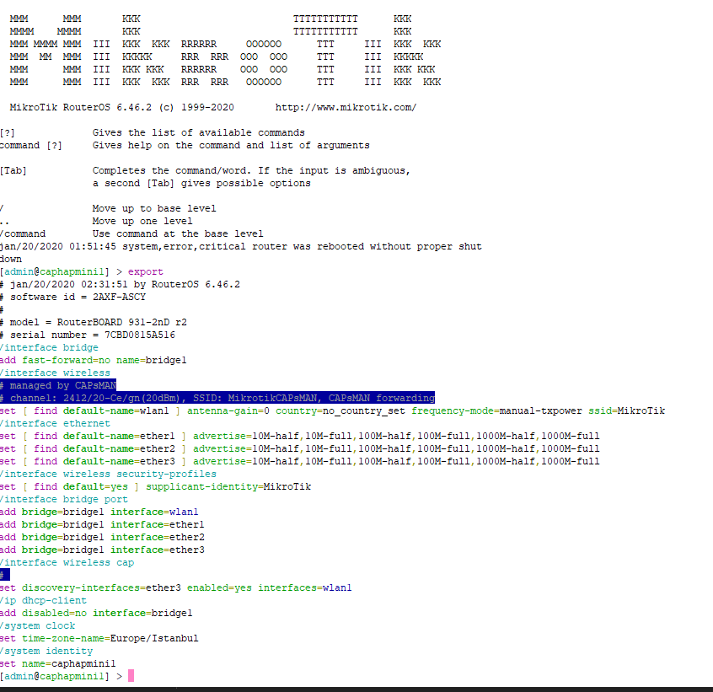This screenshot has height=692, width=713.
Task: Click 'frequency-mode=manual-txpower' parameter
Action: pos(496,410)
